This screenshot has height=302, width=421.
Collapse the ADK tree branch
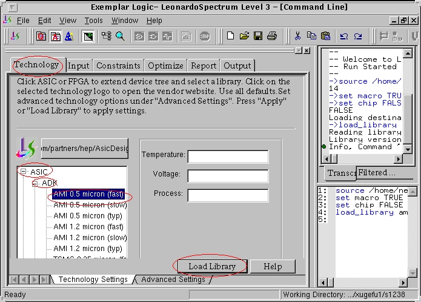35,183
